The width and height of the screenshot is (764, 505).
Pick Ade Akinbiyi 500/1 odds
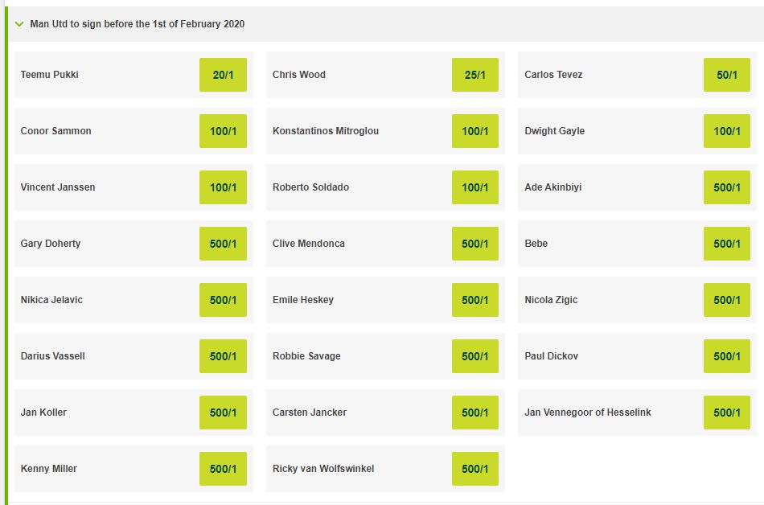pyautogui.click(x=726, y=187)
